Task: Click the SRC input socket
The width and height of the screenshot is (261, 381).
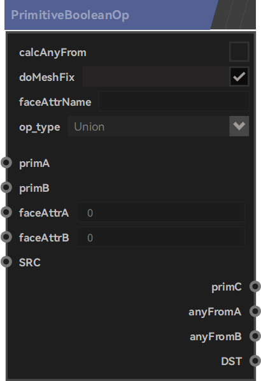Action: point(6,262)
